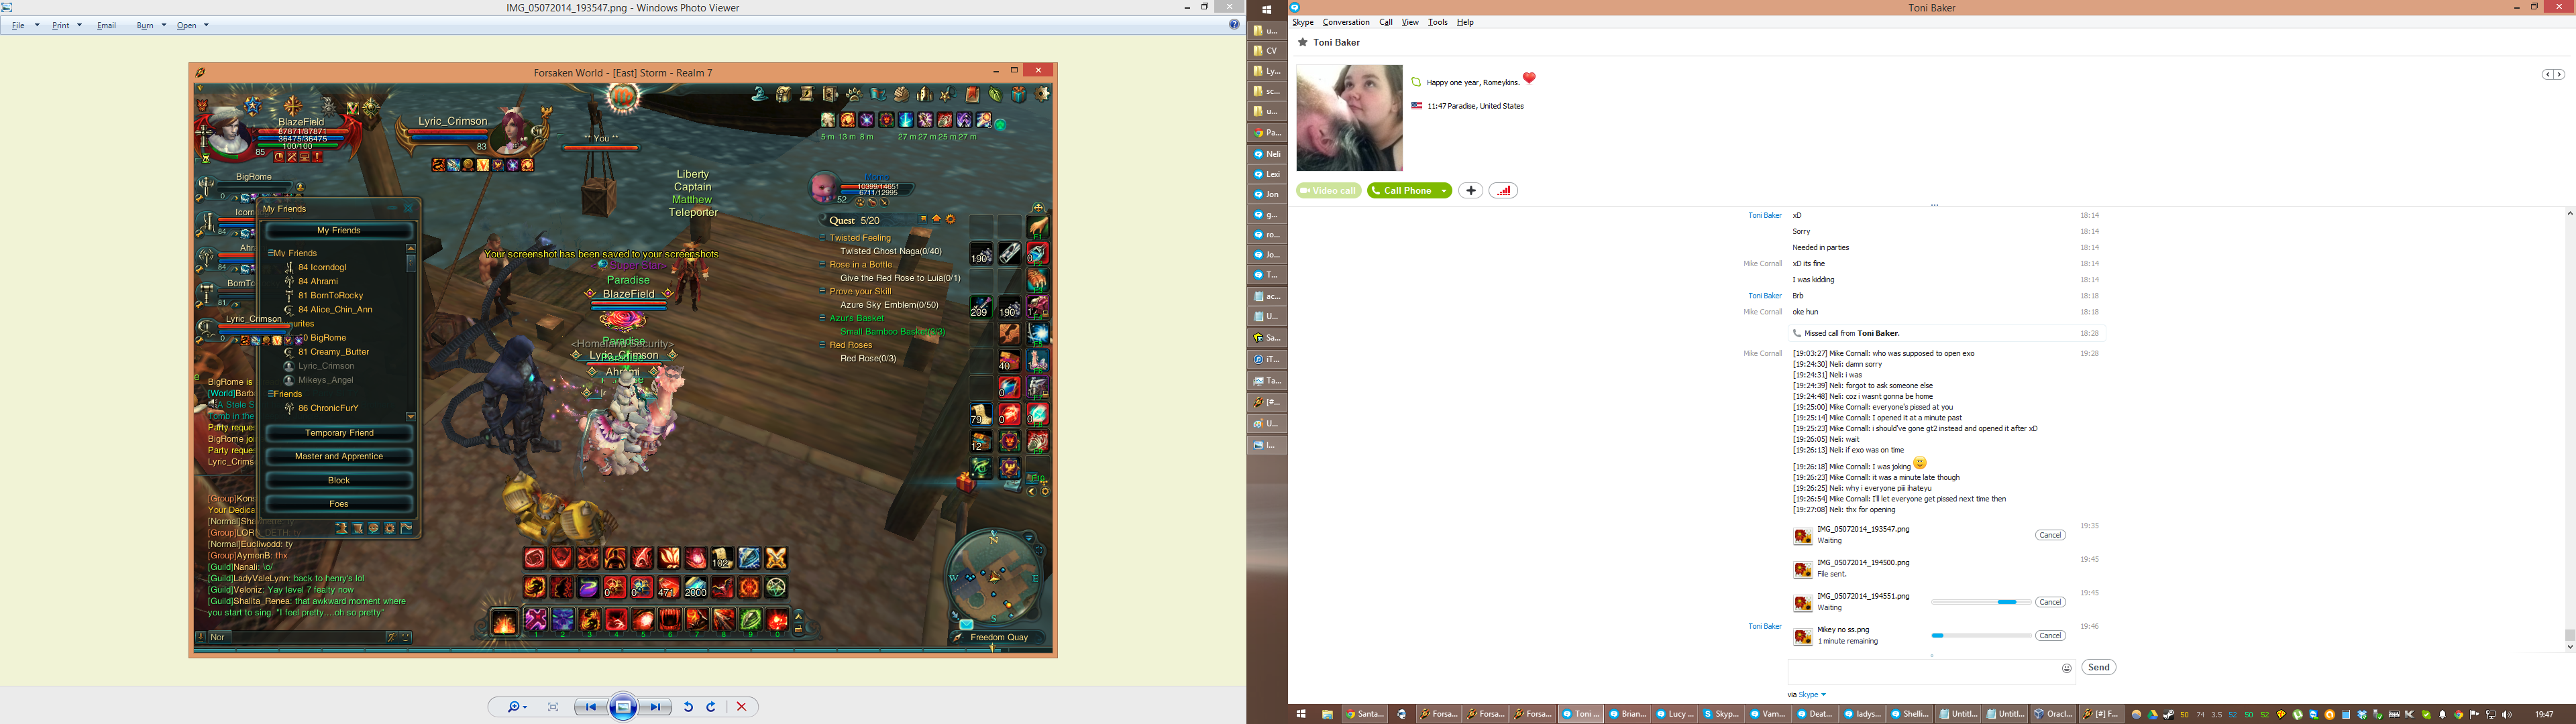This screenshot has height=724, width=2576.
Task: Open the Call menu in Skype
Action: click(1386, 22)
